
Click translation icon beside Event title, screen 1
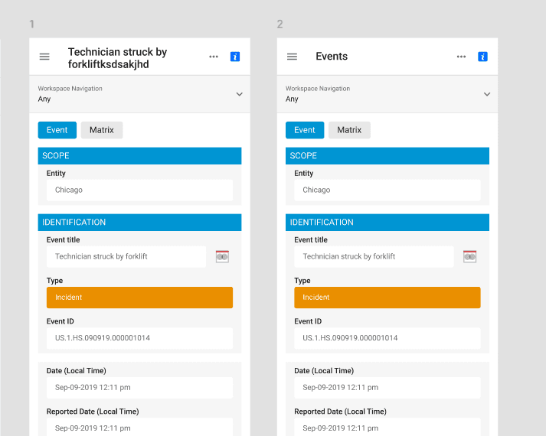tap(222, 256)
